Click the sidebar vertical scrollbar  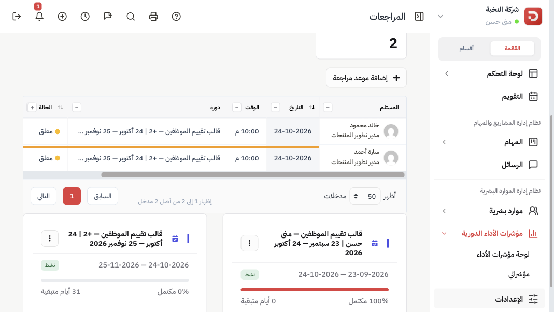[551, 201]
